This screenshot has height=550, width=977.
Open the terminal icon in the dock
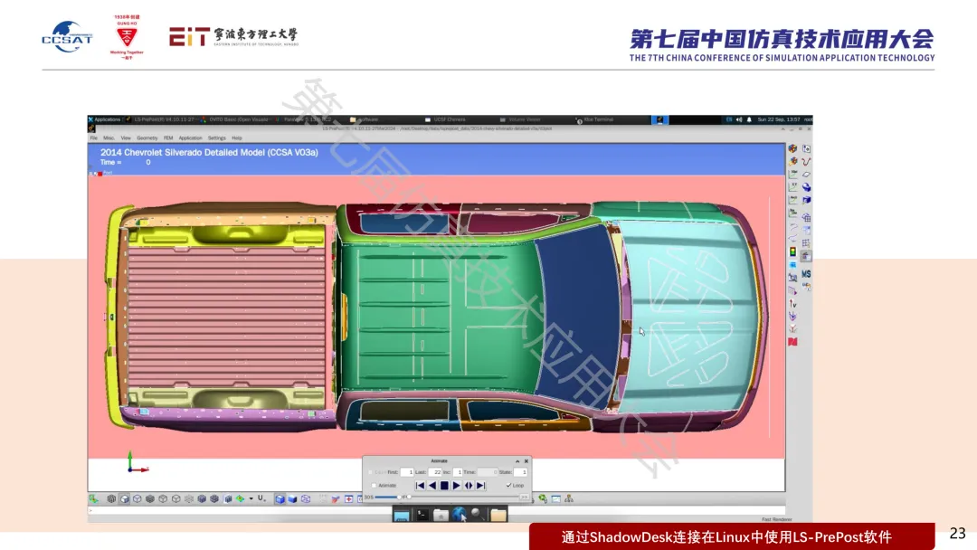pos(422,515)
